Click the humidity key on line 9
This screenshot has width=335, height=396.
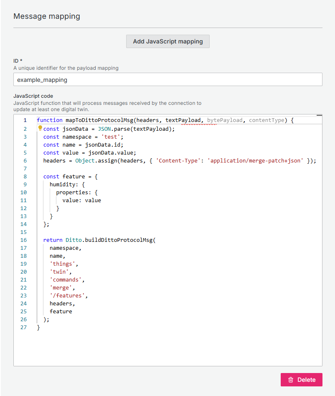click(x=62, y=184)
